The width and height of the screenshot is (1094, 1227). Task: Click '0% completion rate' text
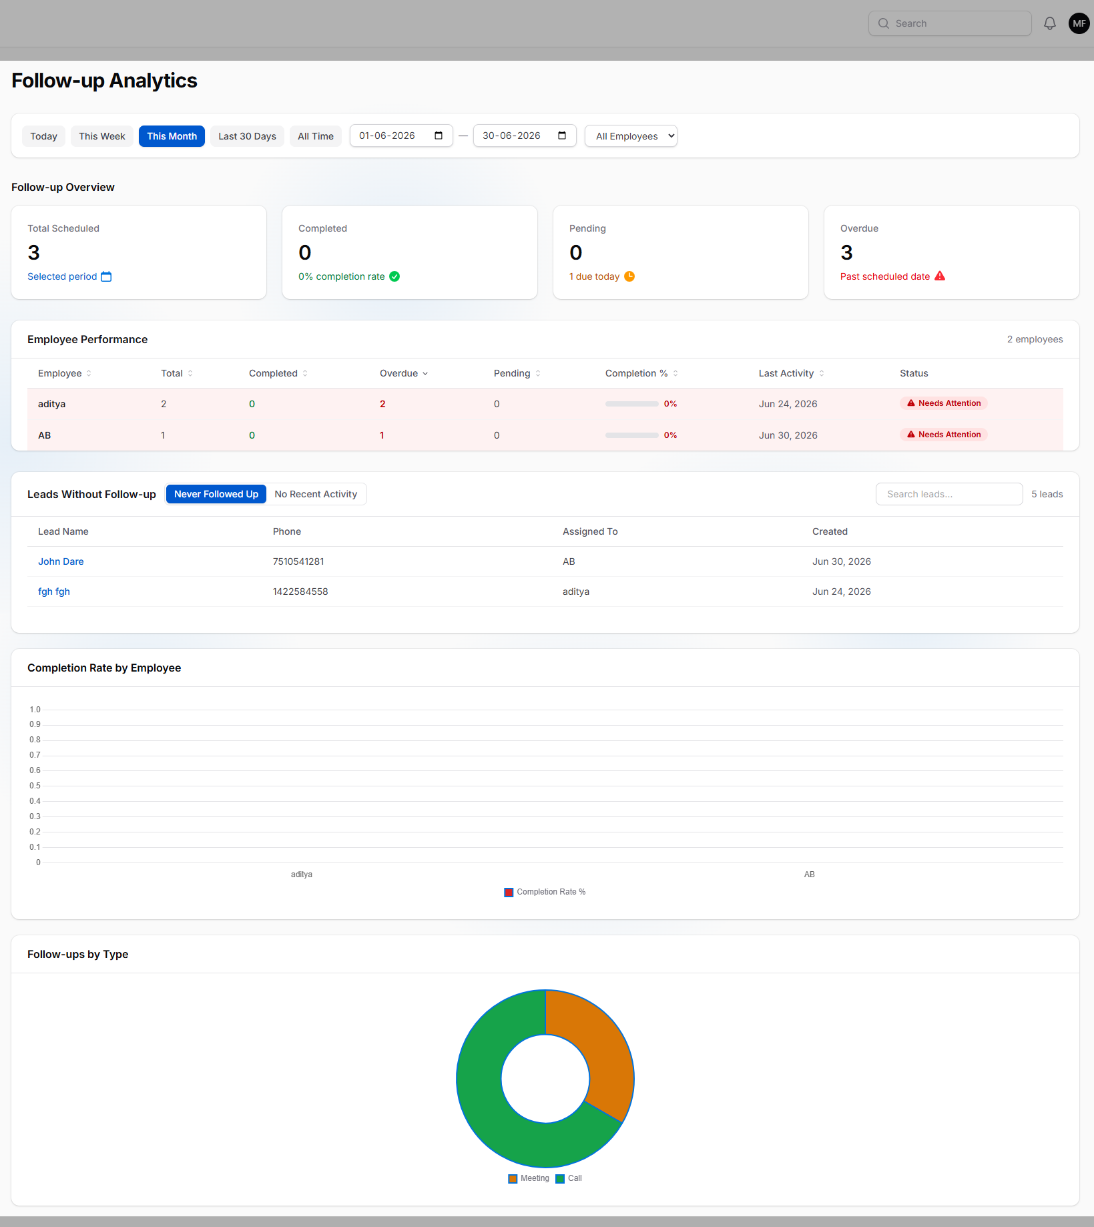[x=342, y=276]
